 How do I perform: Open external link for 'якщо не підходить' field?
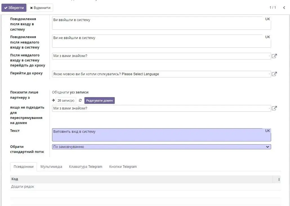[x=274, y=108]
